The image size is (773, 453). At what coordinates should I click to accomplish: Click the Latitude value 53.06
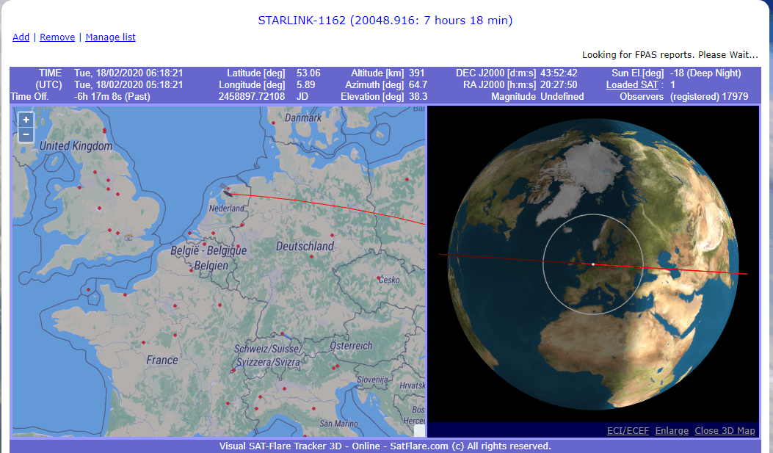point(308,73)
